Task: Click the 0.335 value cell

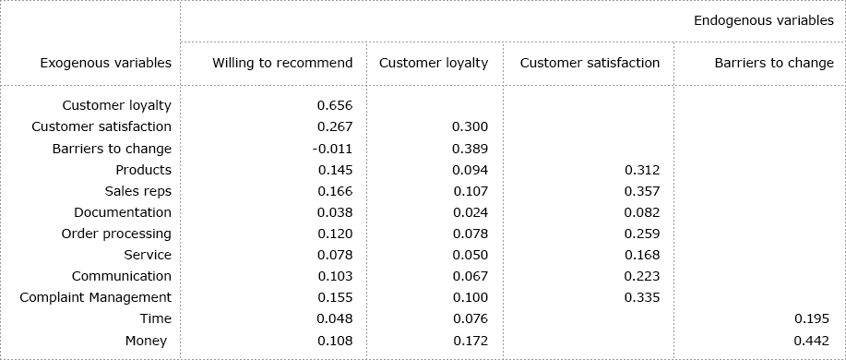Action: (642, 297)
